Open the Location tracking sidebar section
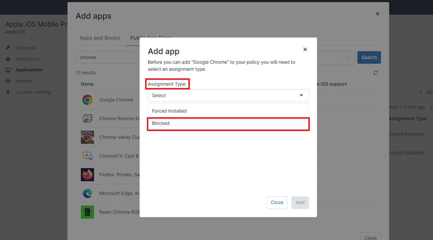 pos(33,92)
